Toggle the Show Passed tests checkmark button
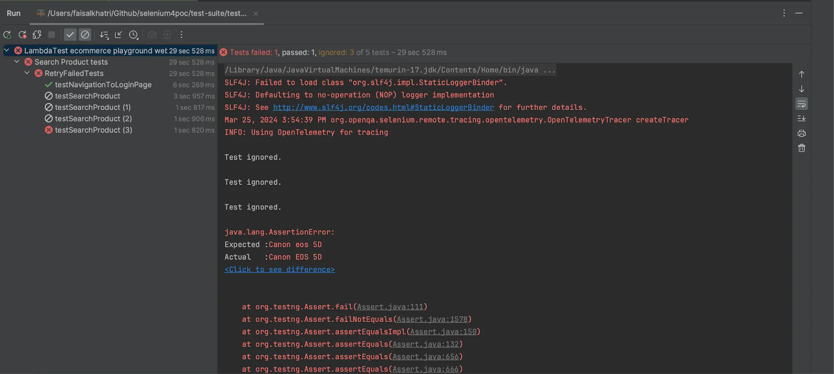Viewport: 834px width, 374px height. coord(70,35)
